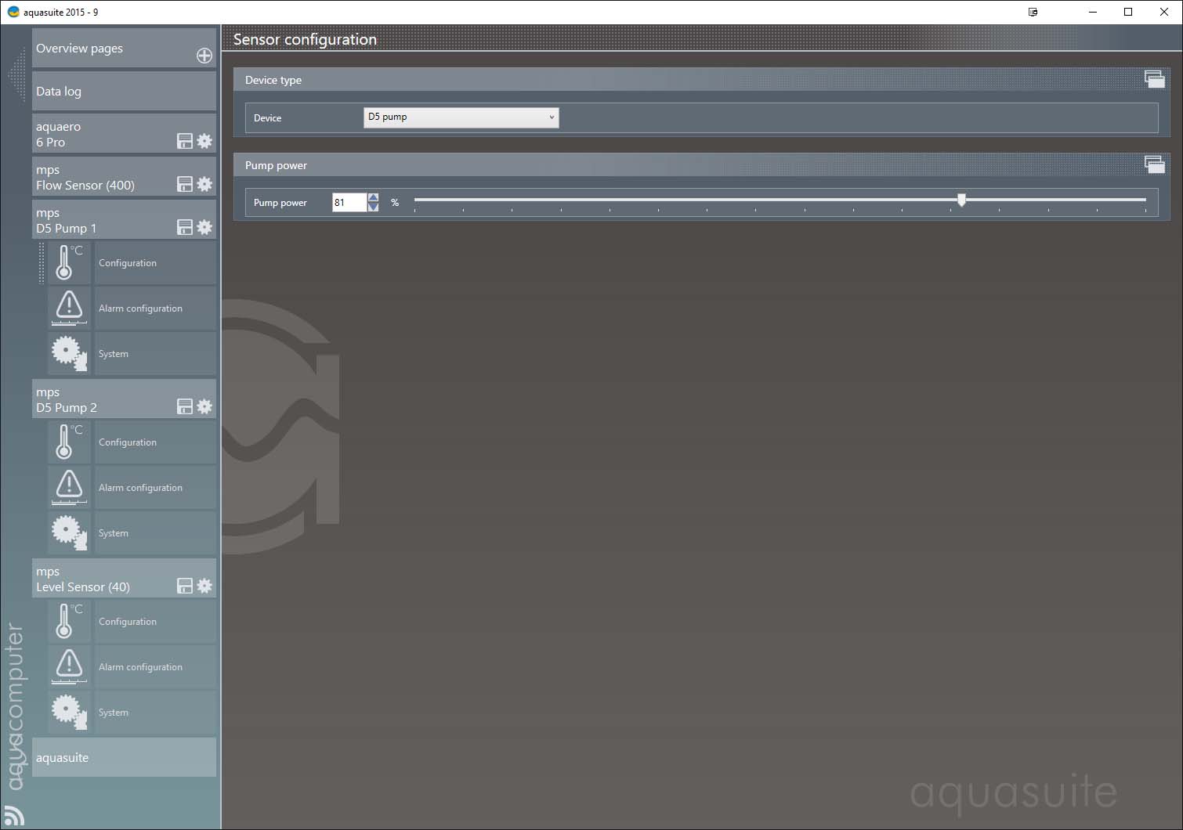The height and width of the screenshot is (830, 1183).
Task: Collapse the Pump power panel via corner icon
Action: (x=1155, y=164)
